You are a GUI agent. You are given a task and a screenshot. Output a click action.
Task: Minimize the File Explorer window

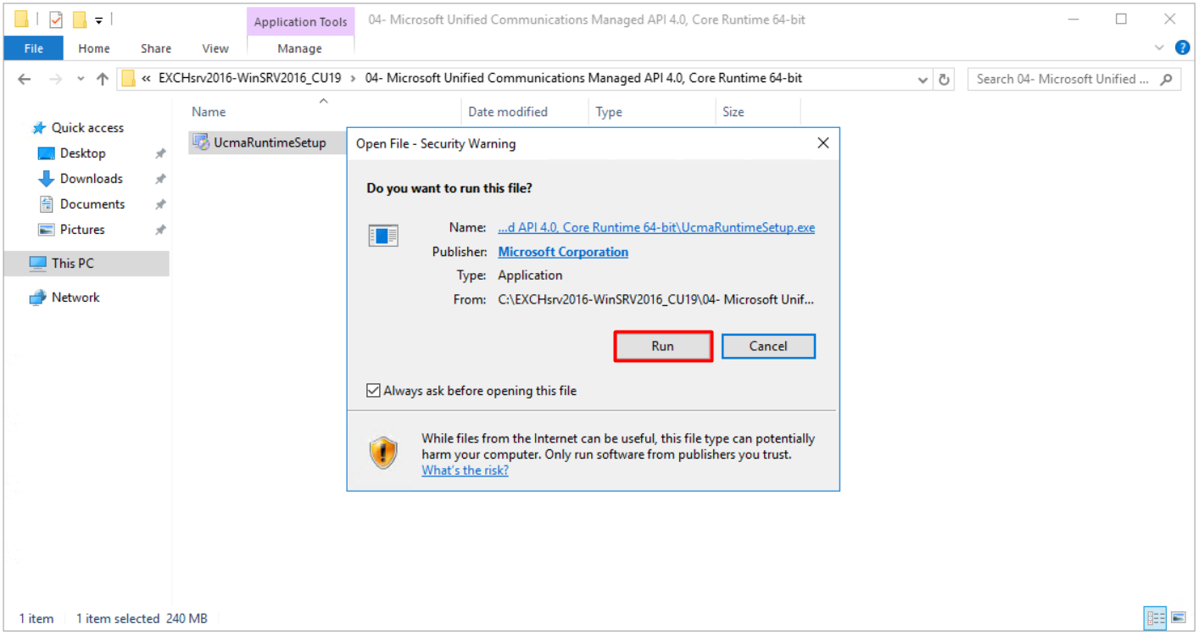point(1074,19)
